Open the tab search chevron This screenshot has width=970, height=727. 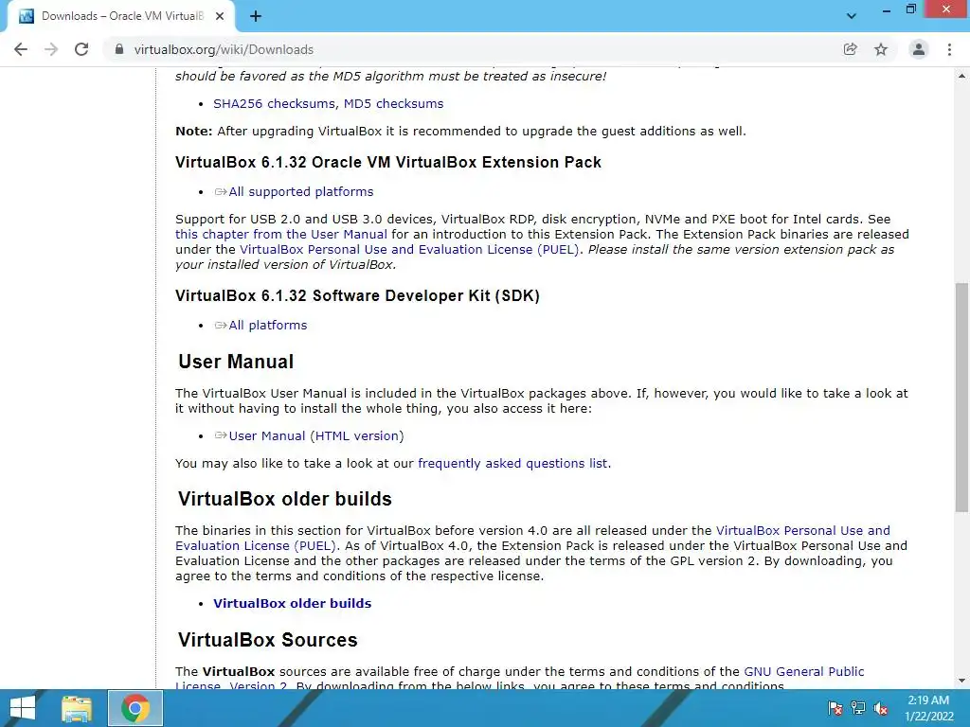click(x=852, y=16)
